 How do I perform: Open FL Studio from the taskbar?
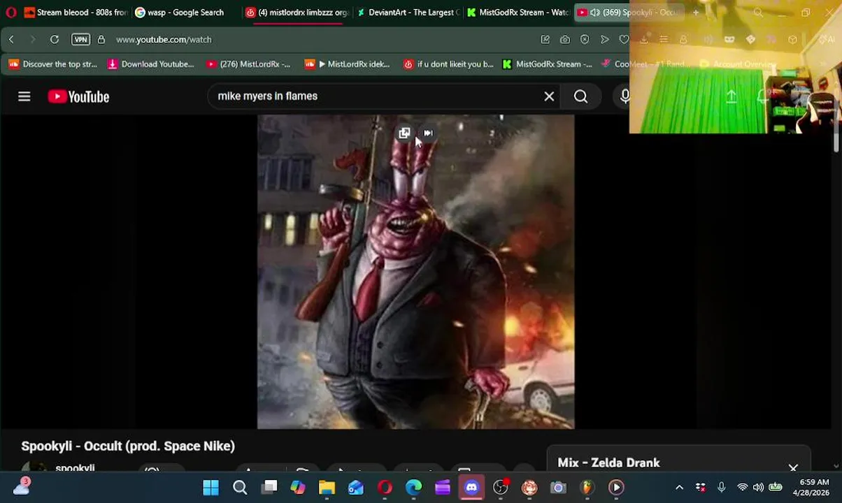[x=587, y=487]
